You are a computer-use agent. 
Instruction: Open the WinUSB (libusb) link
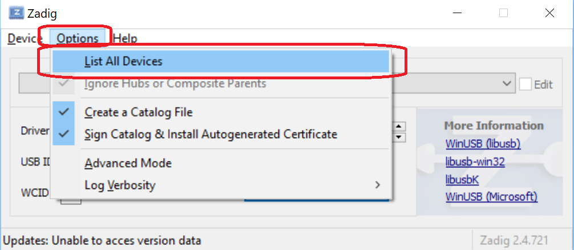[483, 144]
